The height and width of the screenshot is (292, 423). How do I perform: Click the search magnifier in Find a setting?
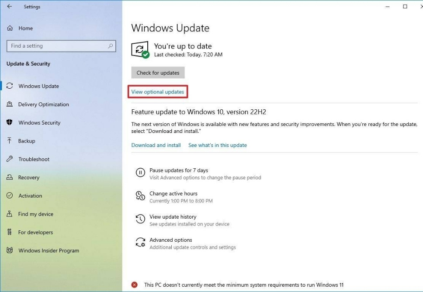click(110, 46)
